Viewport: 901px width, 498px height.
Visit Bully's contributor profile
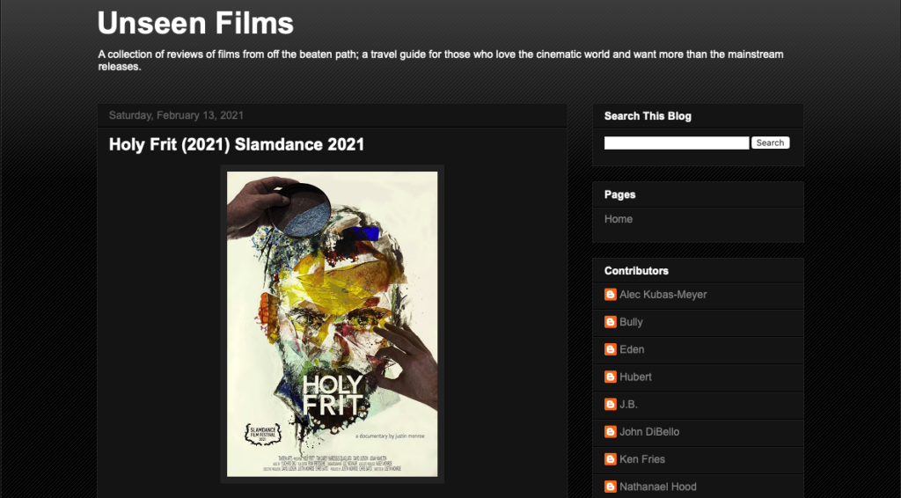[631, 322]
